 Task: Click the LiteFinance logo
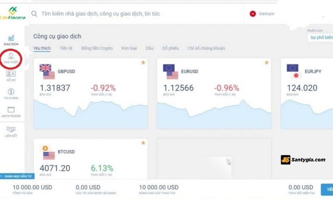(13, 13)
